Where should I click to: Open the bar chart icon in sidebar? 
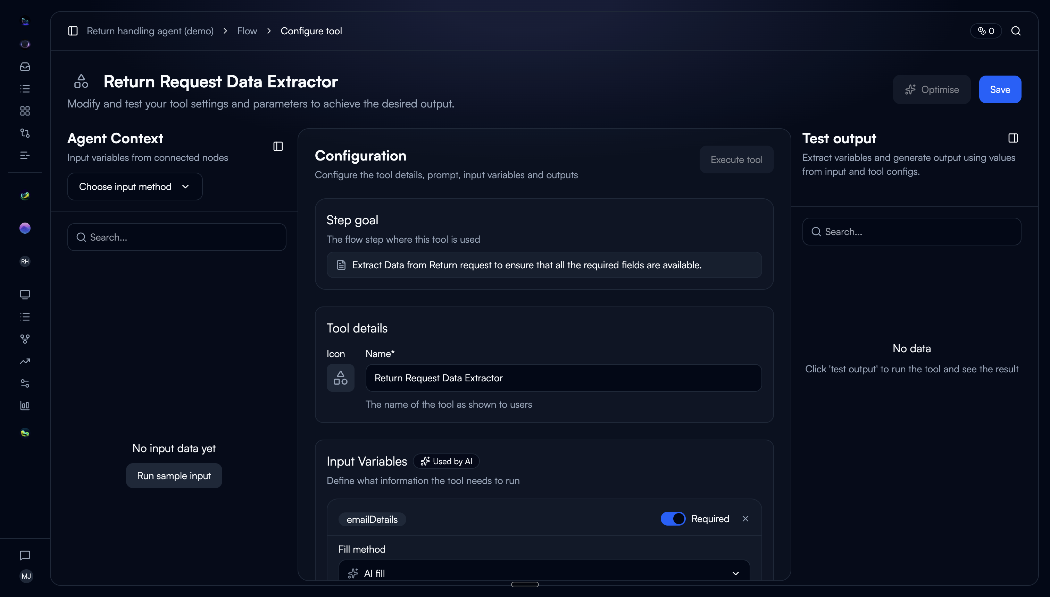point(25,406)
